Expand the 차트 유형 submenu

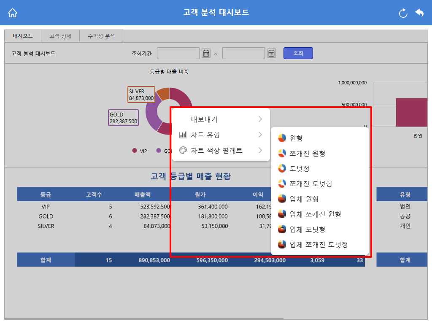tap(221, 135)
